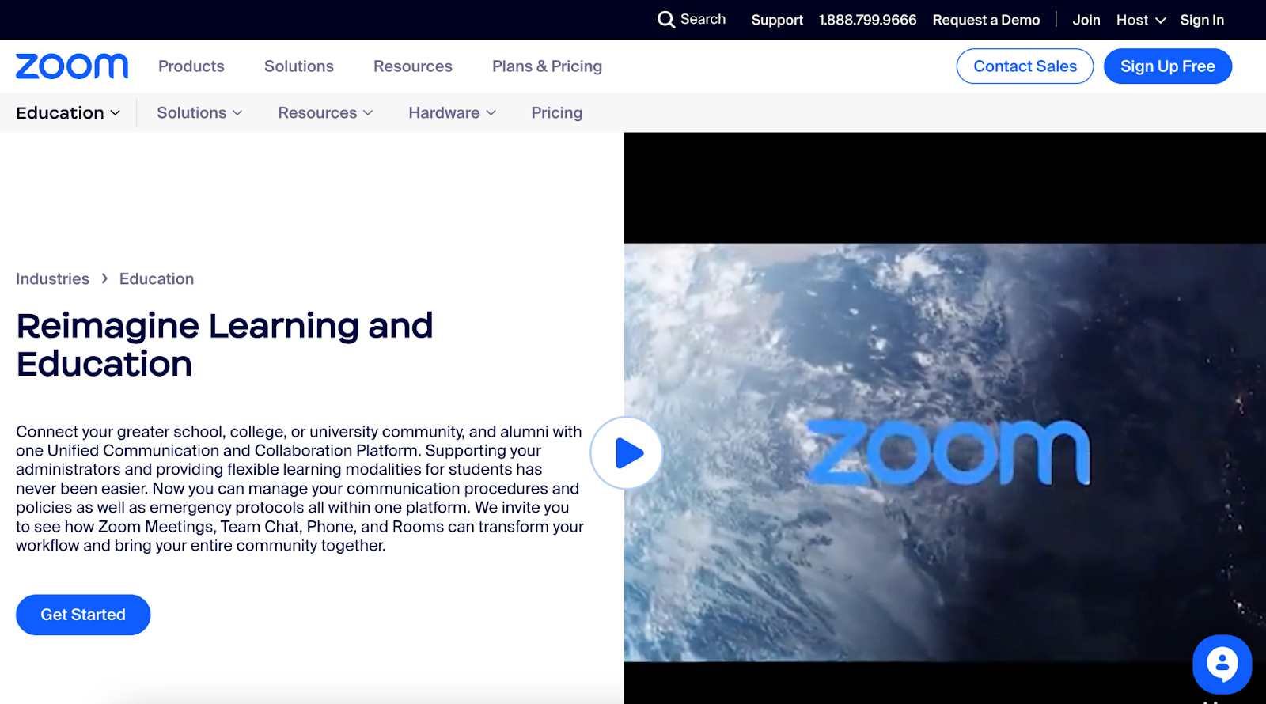Expand the Host dropdown
Screen dimensions: 1266x704
point(1141,20)
